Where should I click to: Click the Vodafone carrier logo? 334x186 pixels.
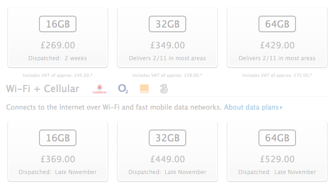click(x=99, y=89)
